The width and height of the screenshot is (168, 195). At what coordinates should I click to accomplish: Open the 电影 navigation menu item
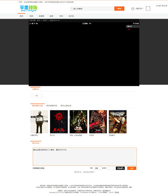click(x=31, y=16)
